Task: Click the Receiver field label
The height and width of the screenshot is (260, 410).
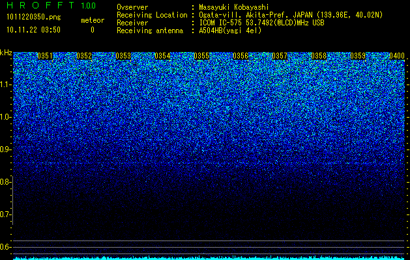Action: [x=132, y=23]
